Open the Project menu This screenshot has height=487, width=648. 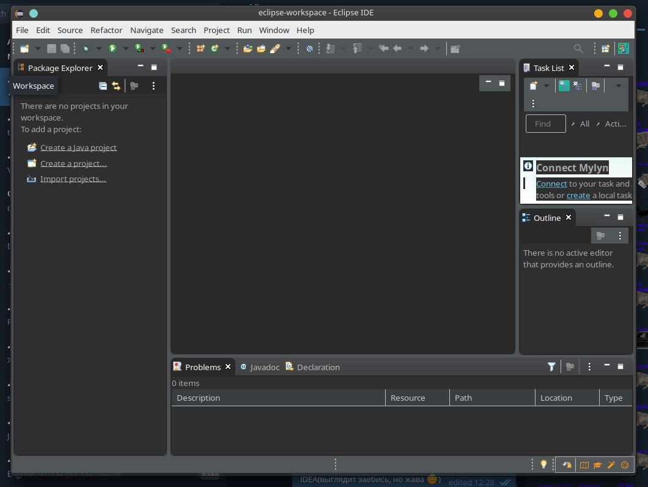point(216,30)
